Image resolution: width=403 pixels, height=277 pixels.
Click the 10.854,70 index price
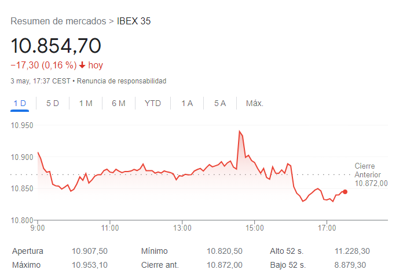coord(56,45)
